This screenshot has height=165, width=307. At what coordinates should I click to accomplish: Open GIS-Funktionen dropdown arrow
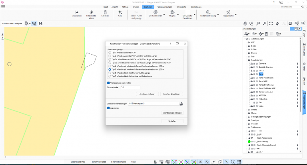pyautogui.click(x=164, y=15)
